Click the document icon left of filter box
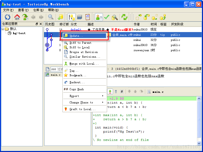 click(47, 69)
